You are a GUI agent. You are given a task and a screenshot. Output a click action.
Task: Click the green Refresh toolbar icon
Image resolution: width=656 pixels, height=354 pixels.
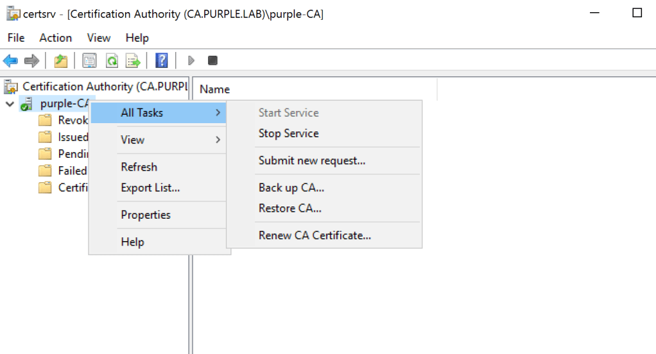(x=112, y=60)
